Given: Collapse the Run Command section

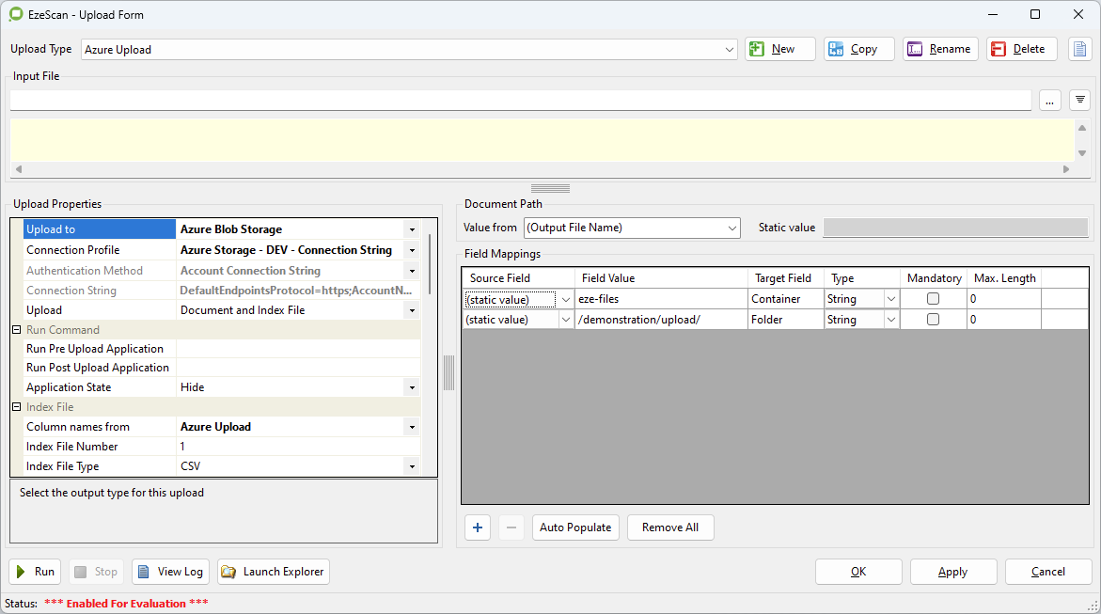Looking at the screenshot, I should tap(16, 330).
